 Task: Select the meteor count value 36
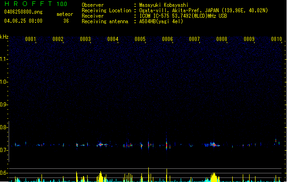[66, 21]
